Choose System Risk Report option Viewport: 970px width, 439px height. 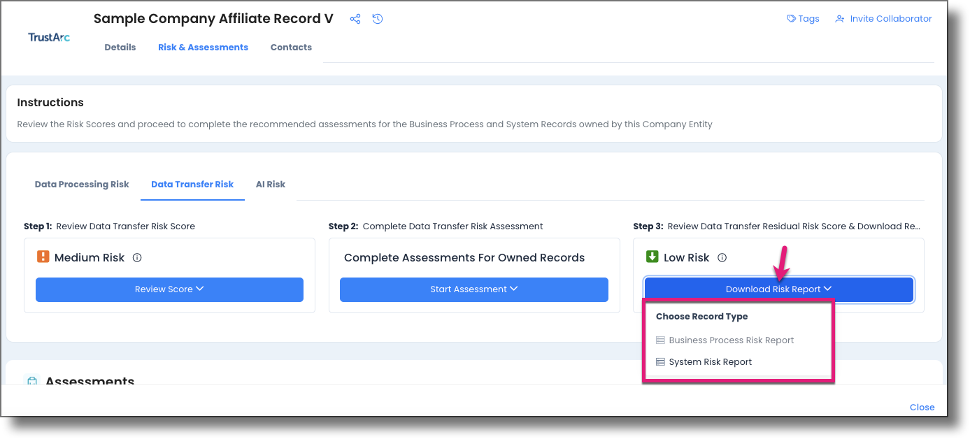[711, 362]
